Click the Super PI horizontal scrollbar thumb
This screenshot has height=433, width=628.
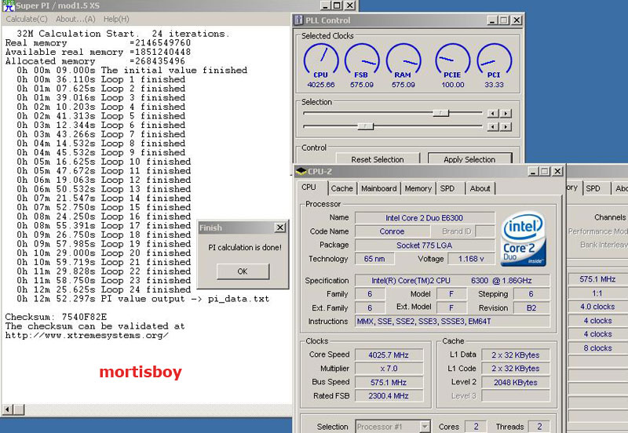(x=19, y=409)
